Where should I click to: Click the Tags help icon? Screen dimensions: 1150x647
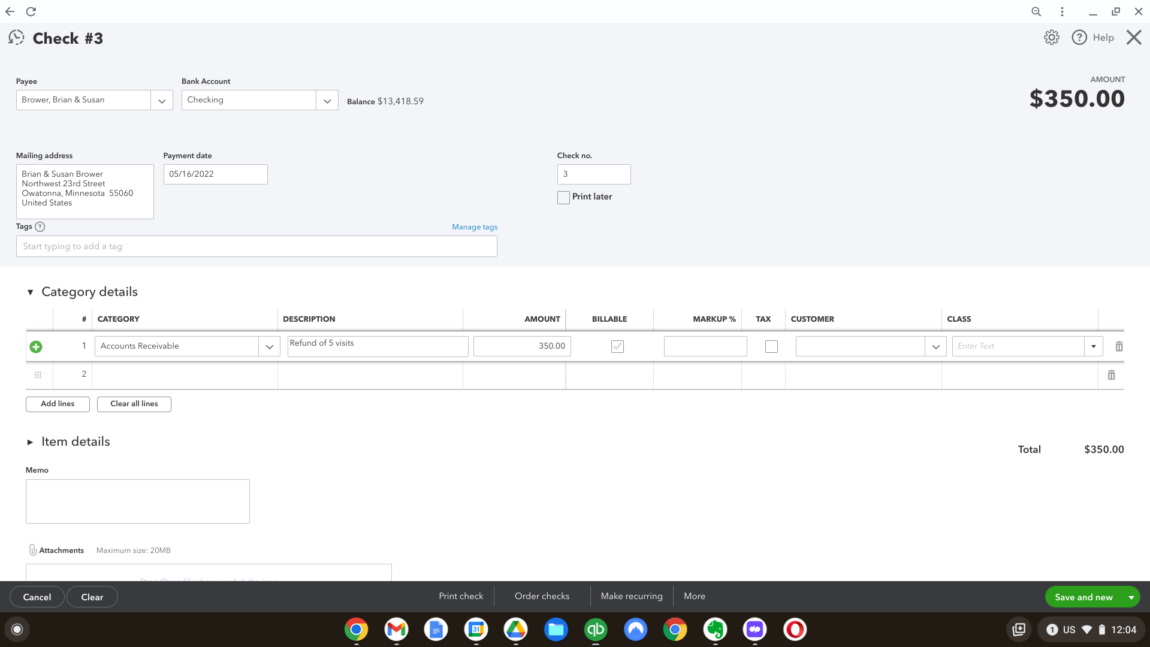(40, 226)
